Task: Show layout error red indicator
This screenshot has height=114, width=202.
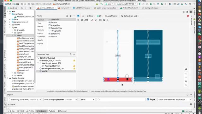Action: (x=188, y=16)
